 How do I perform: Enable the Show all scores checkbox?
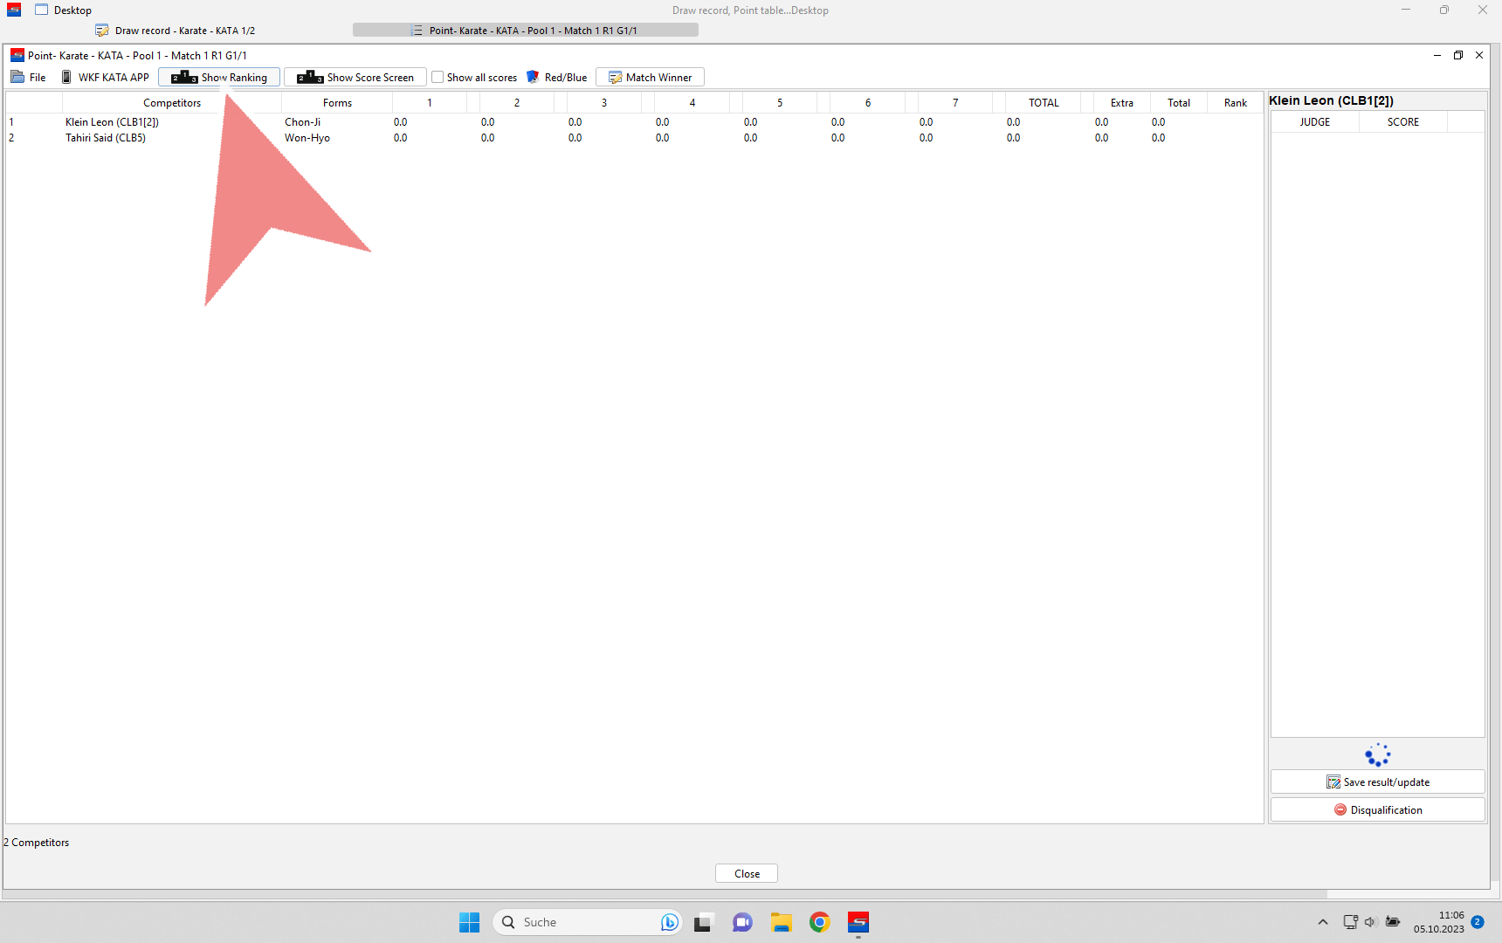(x=438, y=78)
